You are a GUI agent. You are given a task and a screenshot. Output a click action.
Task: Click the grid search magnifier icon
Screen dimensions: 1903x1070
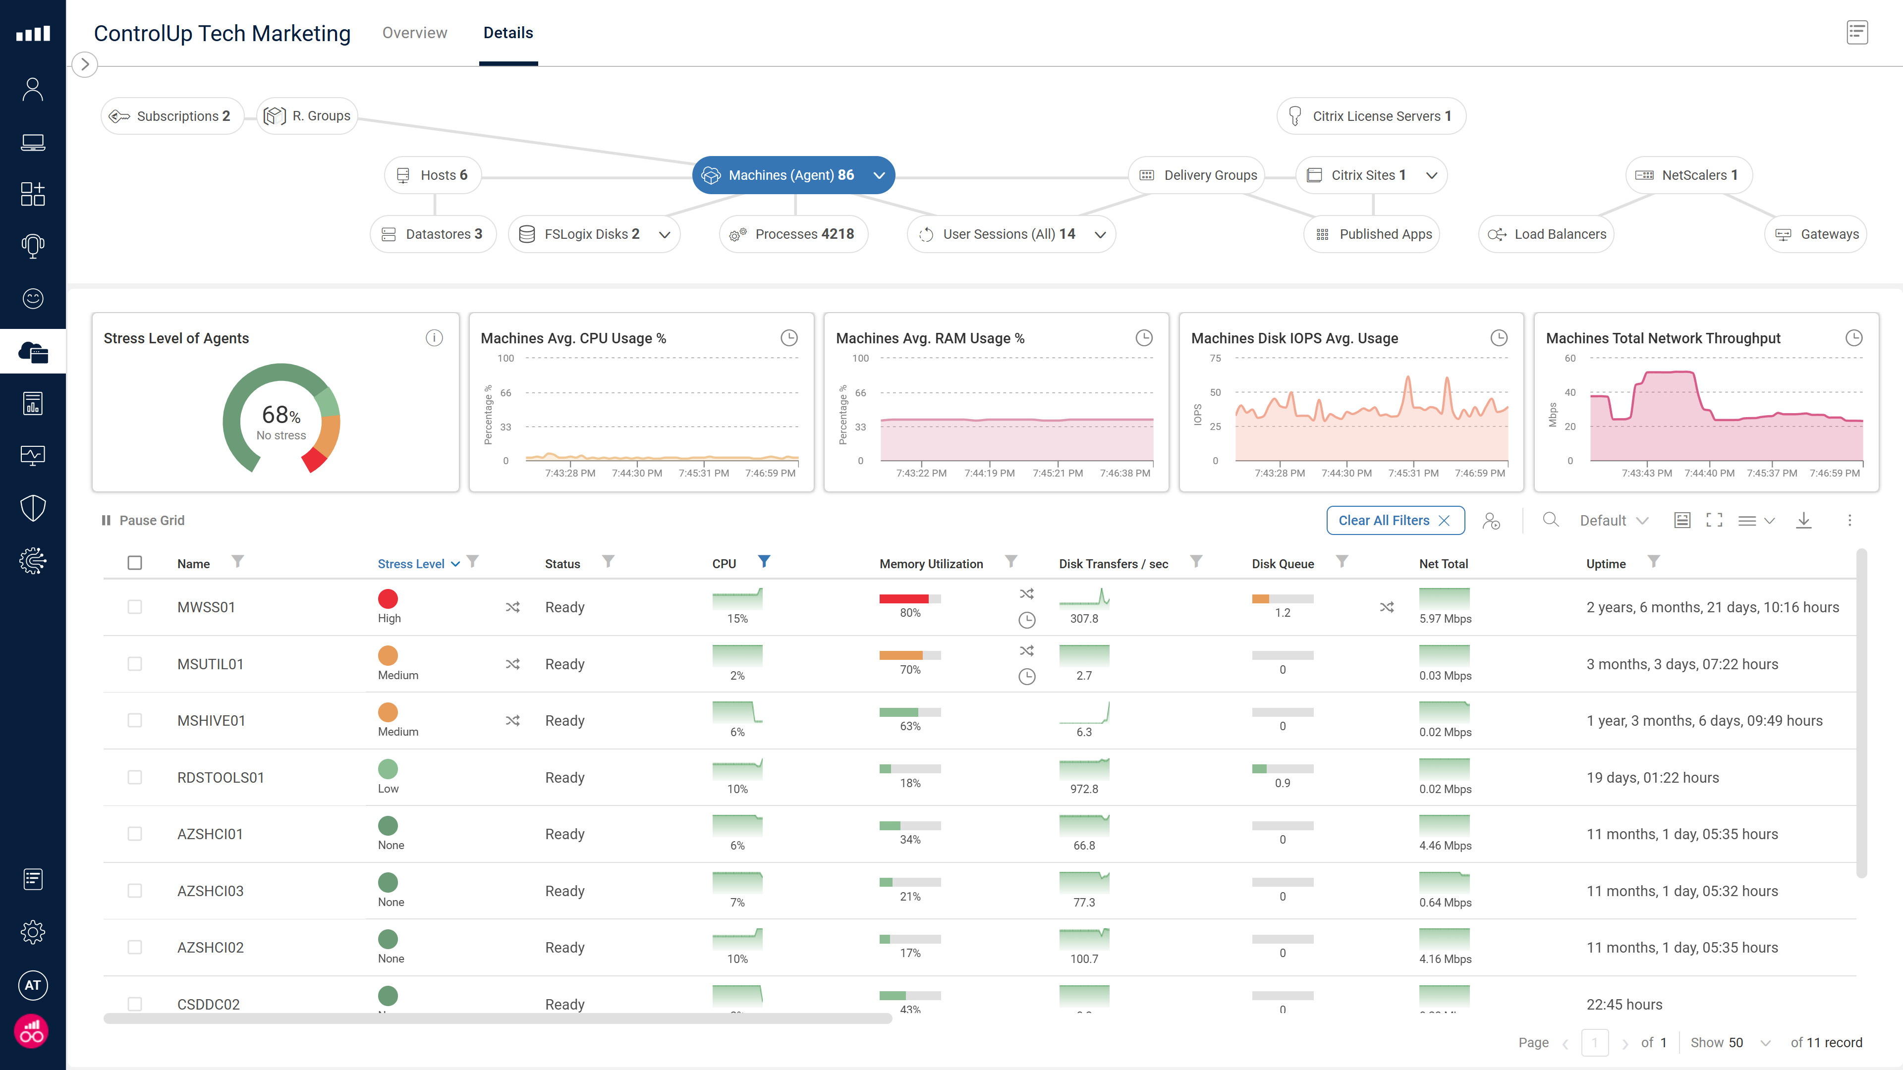[x=1551, y=520]
